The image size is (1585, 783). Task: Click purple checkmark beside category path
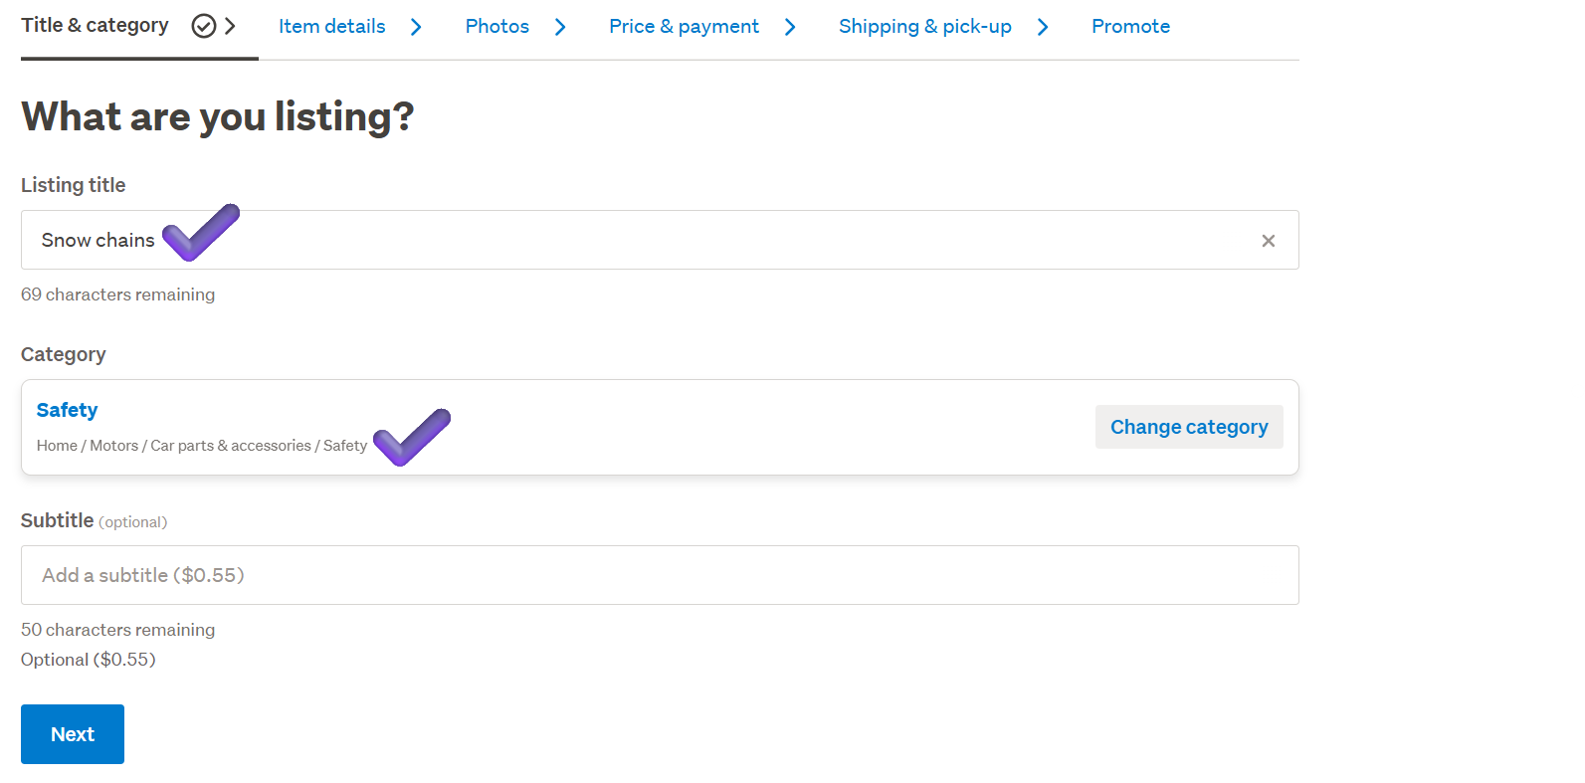[x=412, y=438]
